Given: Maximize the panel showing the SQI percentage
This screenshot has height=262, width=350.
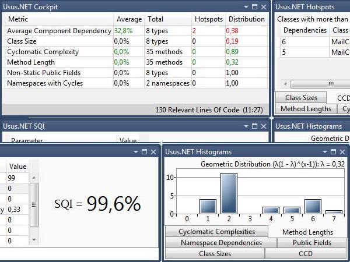Looking at the screenshot, I should pos(144,152).
